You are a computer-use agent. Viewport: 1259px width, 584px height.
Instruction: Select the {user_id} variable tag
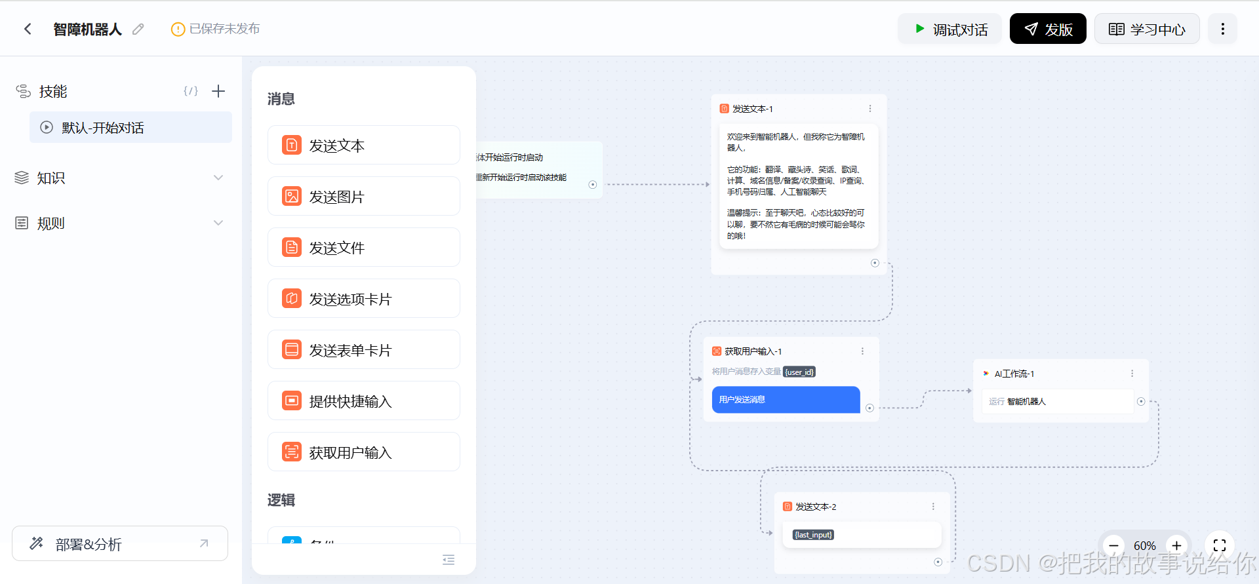click(799, 372)
